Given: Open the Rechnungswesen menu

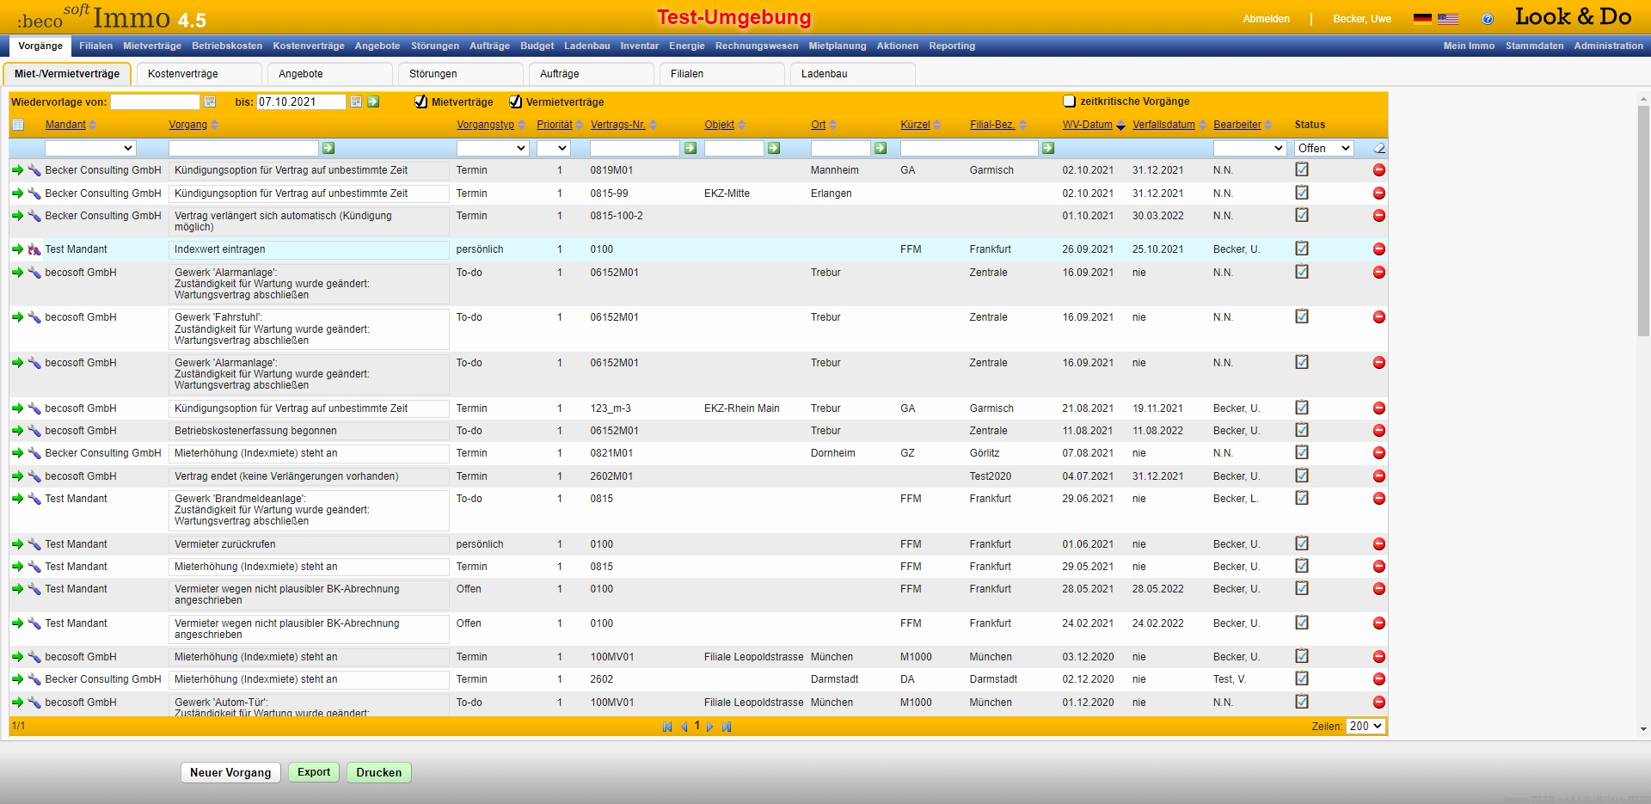Looking at the screenshot, I should click(757, 46).
